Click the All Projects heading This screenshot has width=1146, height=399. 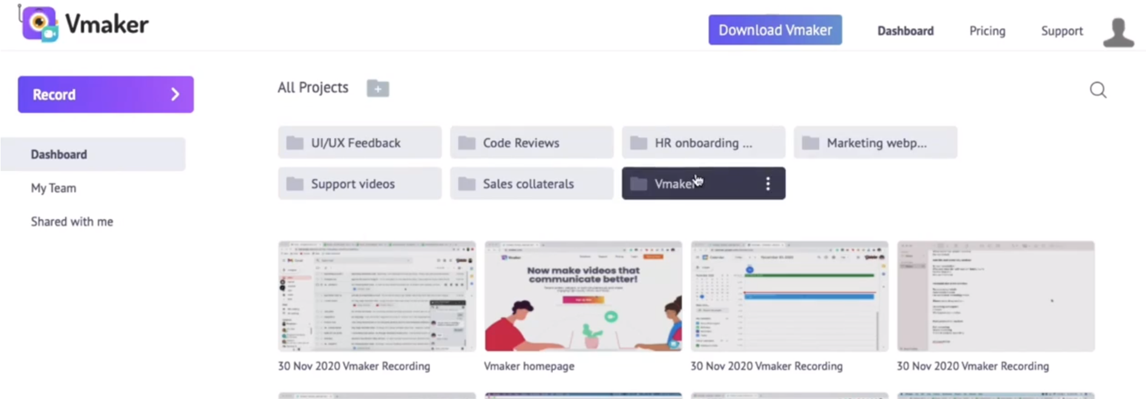click(x=313, y=88)
